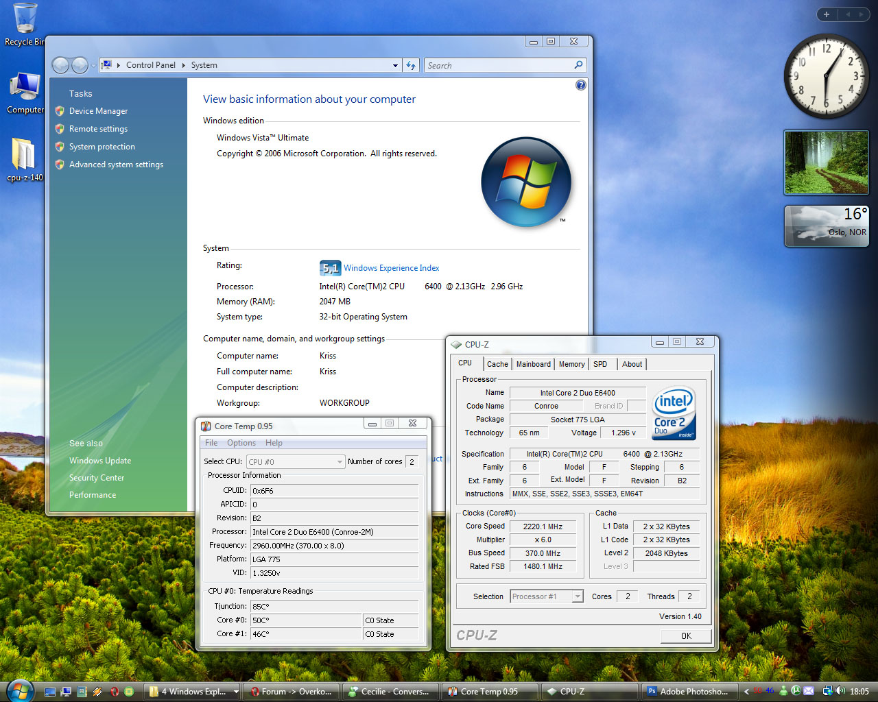Click the network tray icon
The image size is (878, 702).
(828, 691)
